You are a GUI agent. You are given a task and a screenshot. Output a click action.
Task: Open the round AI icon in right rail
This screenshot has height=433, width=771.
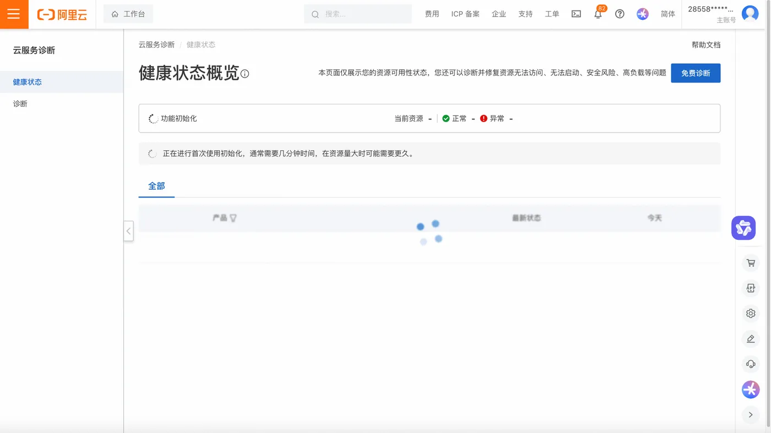pos(751,390)
